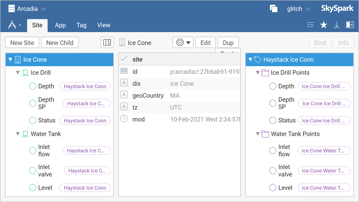Click the star favorites icon

[323, 25]
